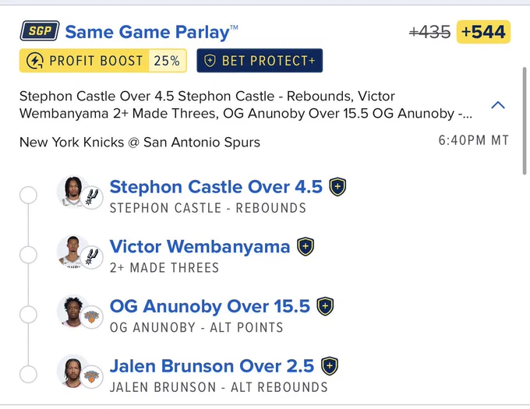Click Spurs logo on Victor Wembanyama avatar

pos(92,257)
